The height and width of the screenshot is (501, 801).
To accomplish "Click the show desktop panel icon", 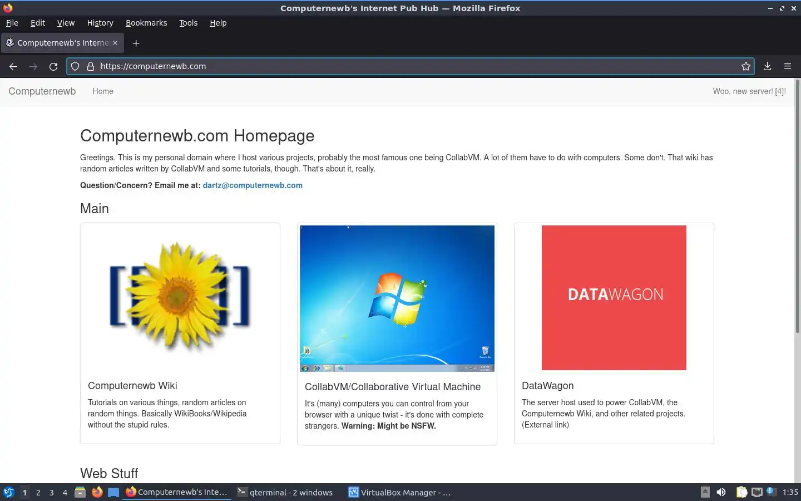I will pyautogui.click(x=113, y=492).
